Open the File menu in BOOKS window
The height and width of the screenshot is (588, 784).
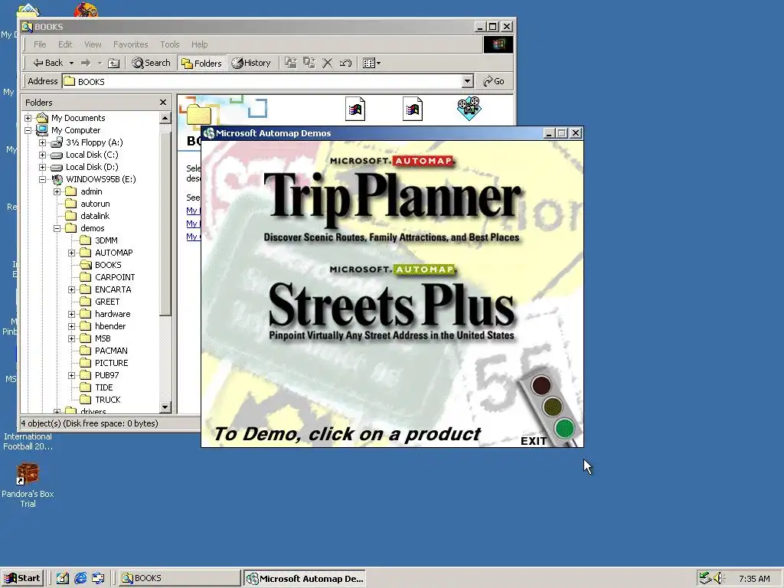click(x=40, y=44)
